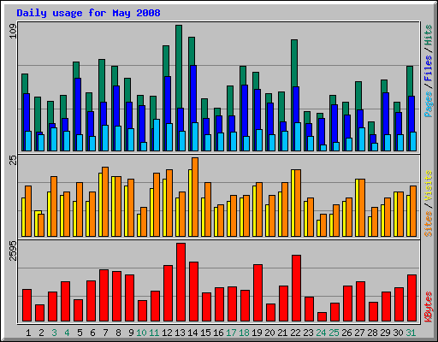The image size is (438, 342).
Task: Click the red KBytes bar for day 1
Action: tap(27, 305)
